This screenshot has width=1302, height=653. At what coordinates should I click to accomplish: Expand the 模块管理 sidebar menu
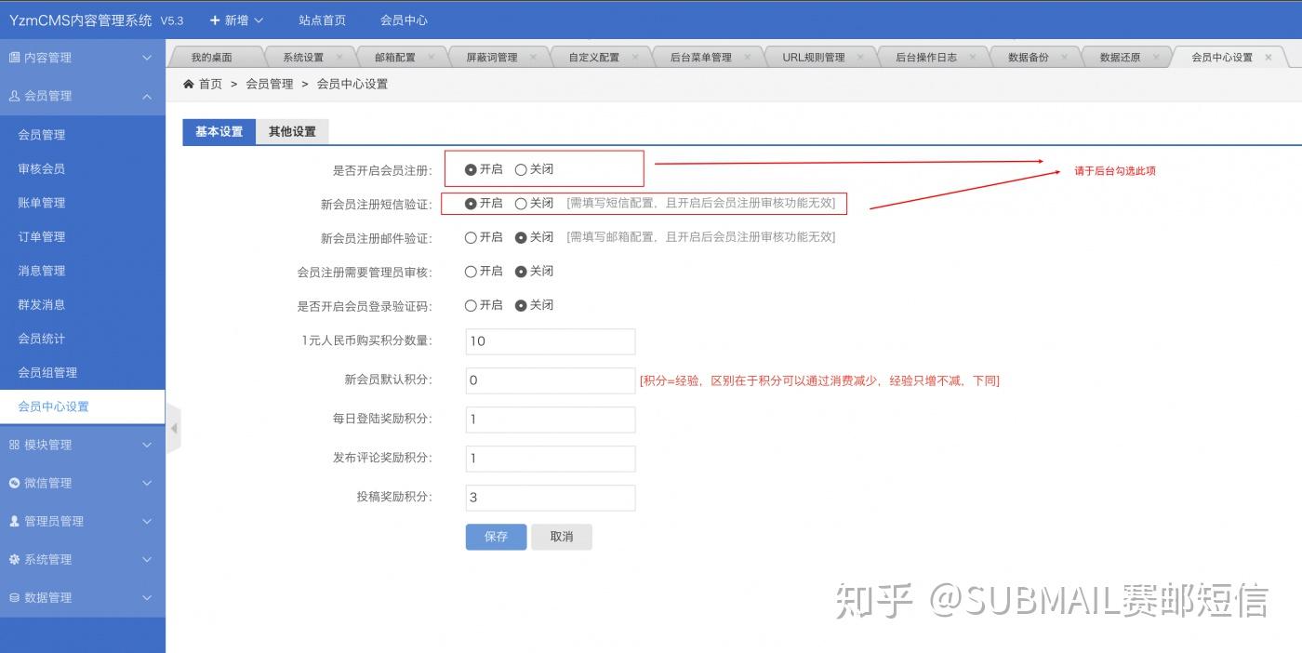tap(83, 445)
